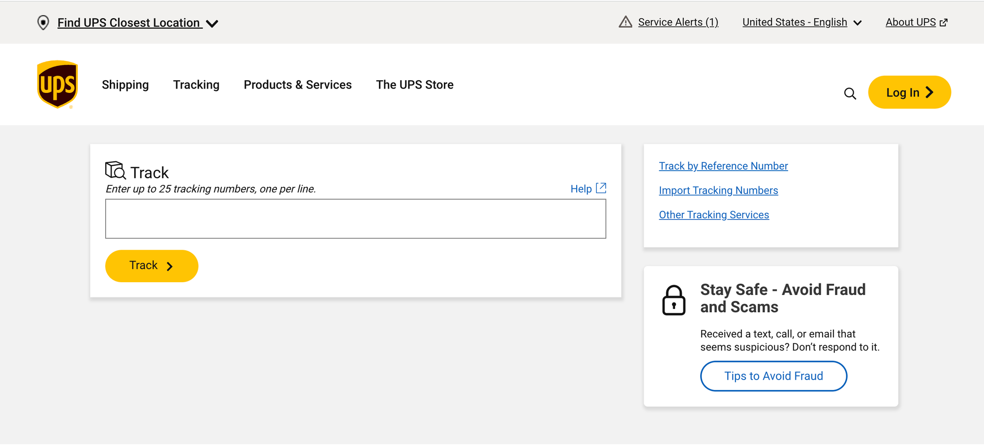
Task: Click the warning triangle beside Service Alerts
Action: tap(624, 22)
